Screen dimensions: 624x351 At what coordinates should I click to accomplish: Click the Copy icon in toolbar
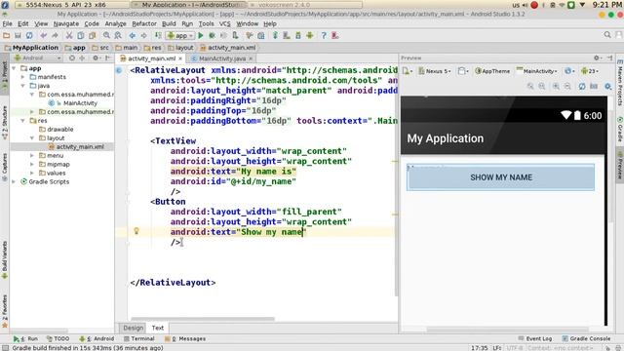pos(80,35)
